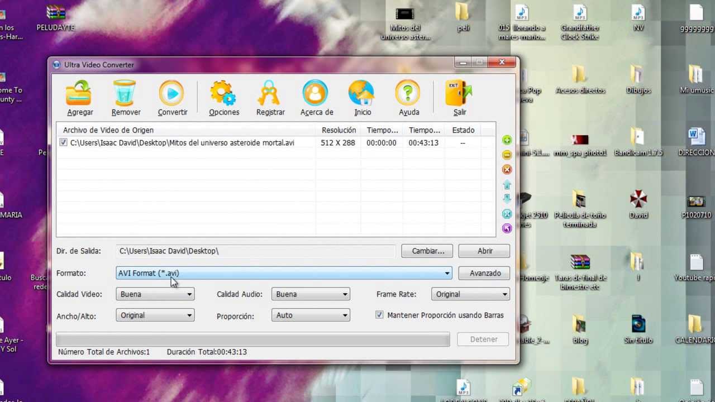The height and width of the screenshot is (402, 715).
Task: Toggle Mantener Proporción usando Barras checkbox
Action: click(379, 315)
